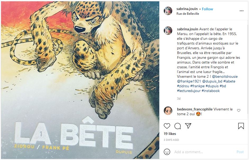Image resolution: width=249 pixels, height=160 pixels.
Task: View the 19 likes list
Action: click(x=170, y=134)
